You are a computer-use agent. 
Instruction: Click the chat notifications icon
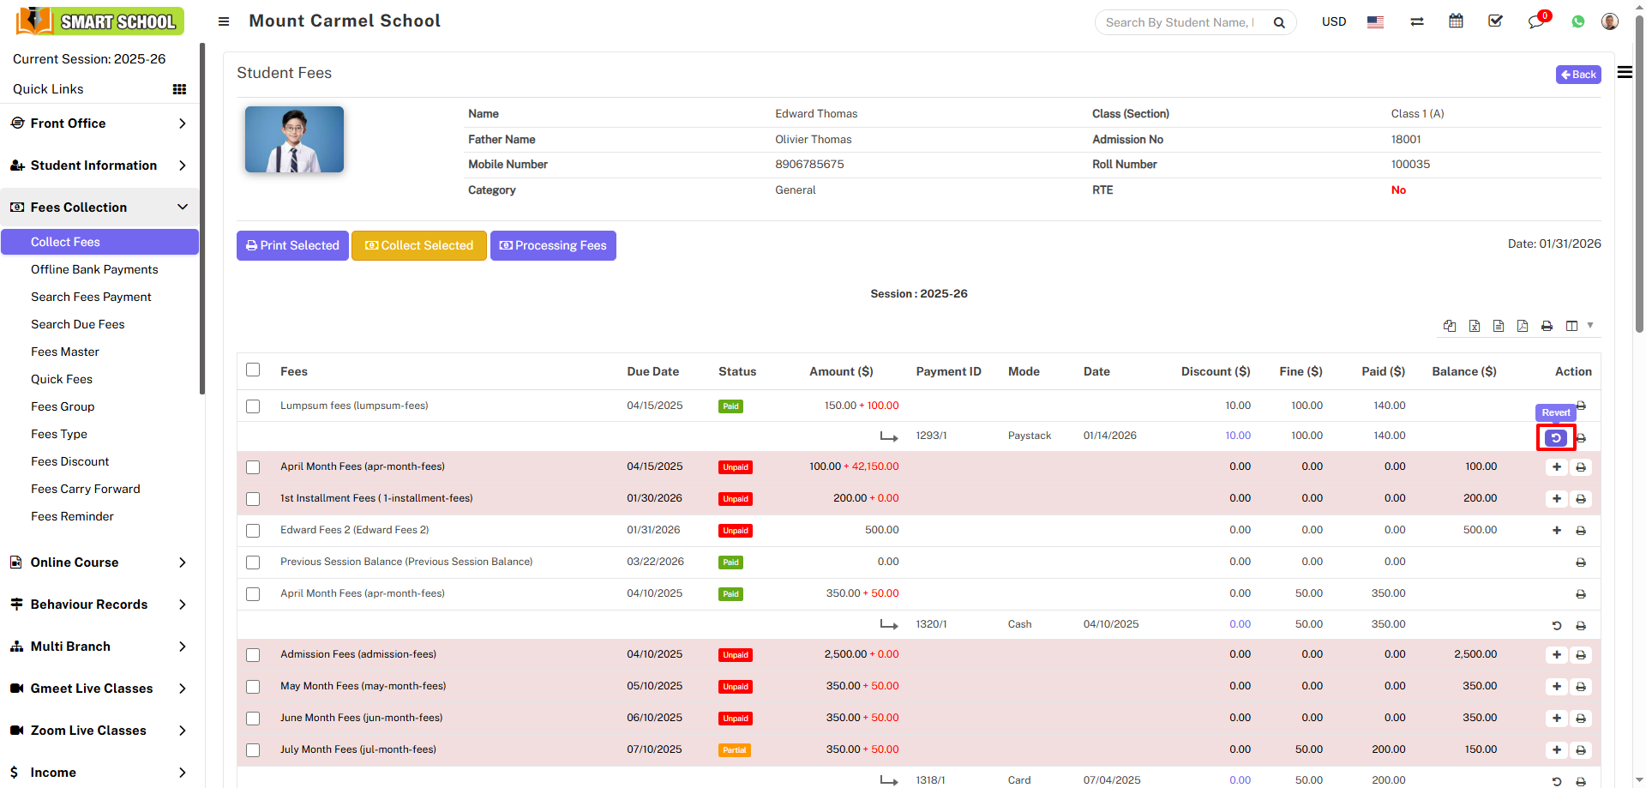[1535, 22]
